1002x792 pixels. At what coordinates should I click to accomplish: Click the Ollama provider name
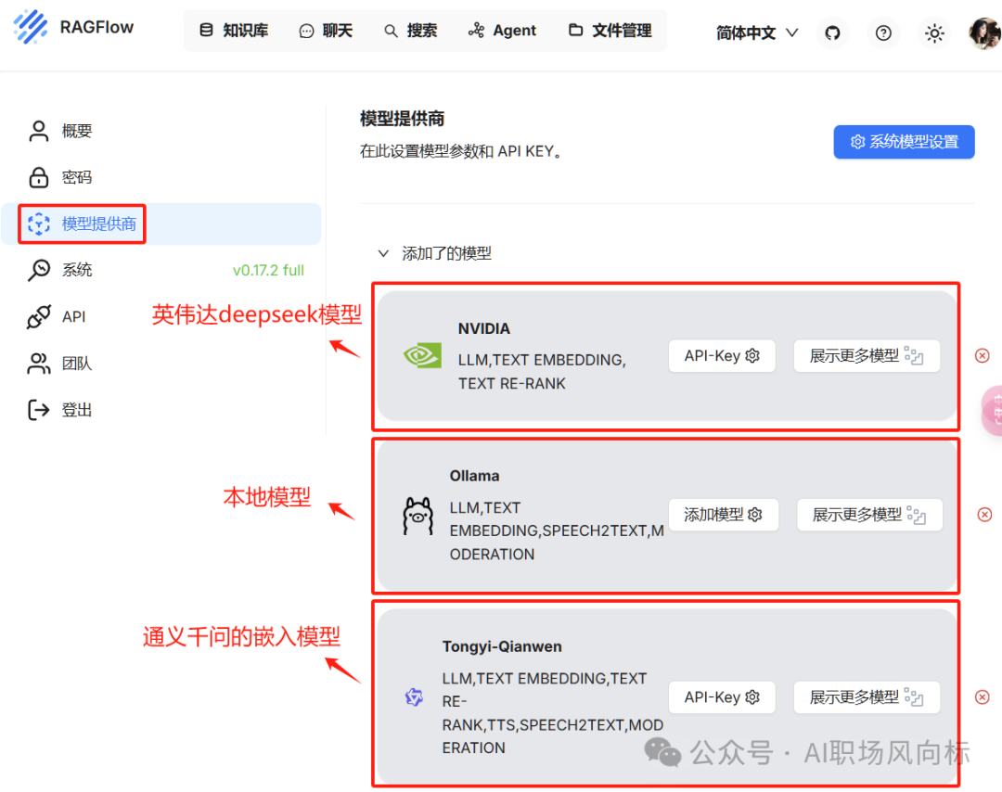coord(474,476)
